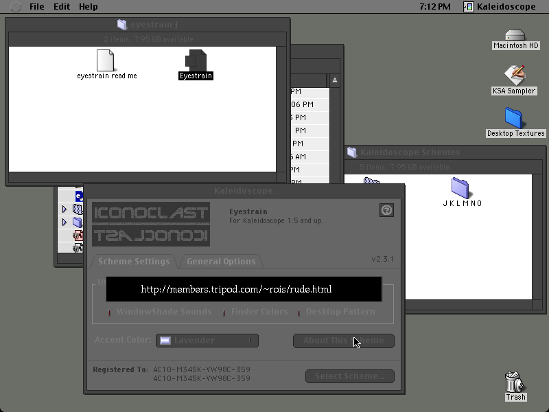Click the 'Kaleidoscope Schemes' window title bar

[445, 152]
